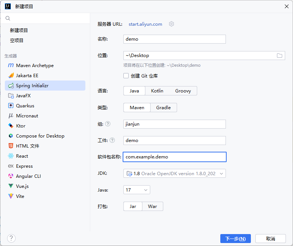
Task: Click the 软件包名称 input field
Action: 174,157
